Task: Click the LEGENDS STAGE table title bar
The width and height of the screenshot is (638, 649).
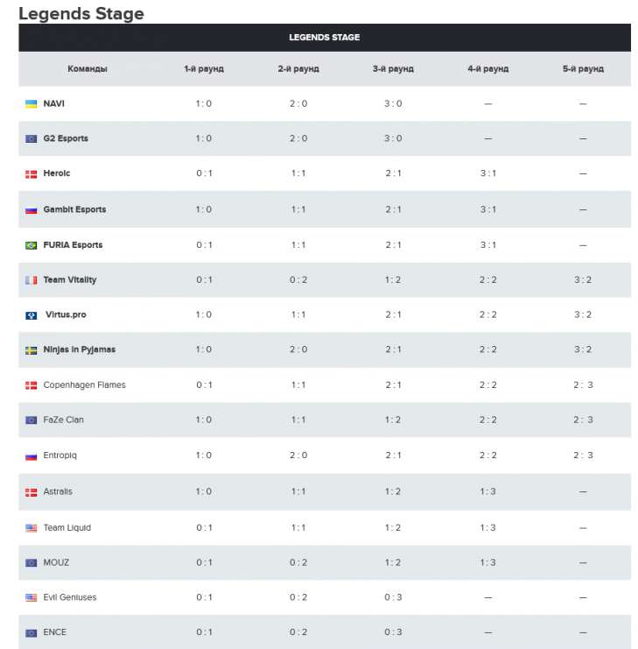Action: pos(325,38)
